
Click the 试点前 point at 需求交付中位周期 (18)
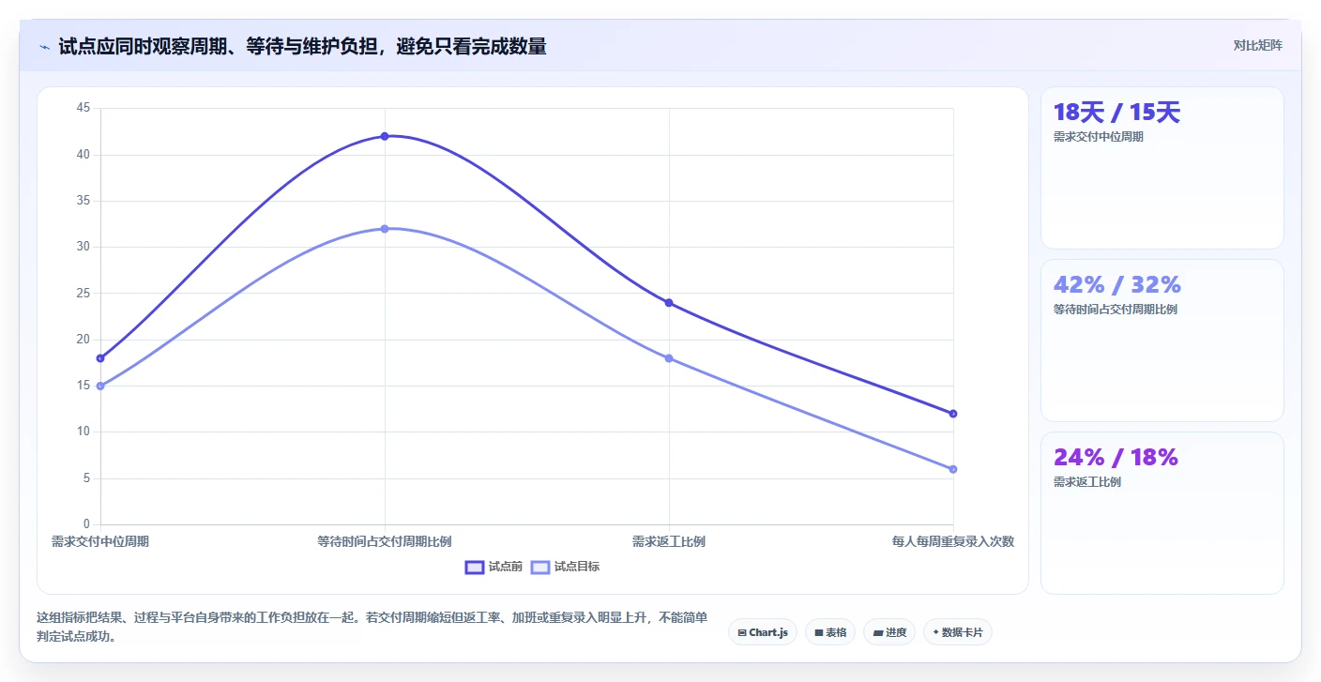(100, 358)
